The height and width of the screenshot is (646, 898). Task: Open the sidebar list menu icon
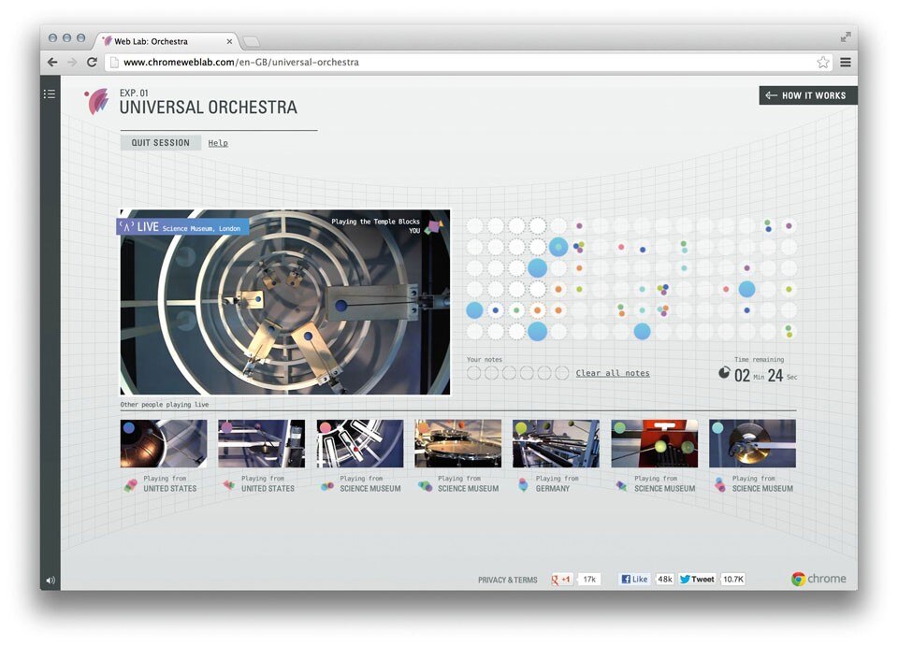[x=50, y=94]
